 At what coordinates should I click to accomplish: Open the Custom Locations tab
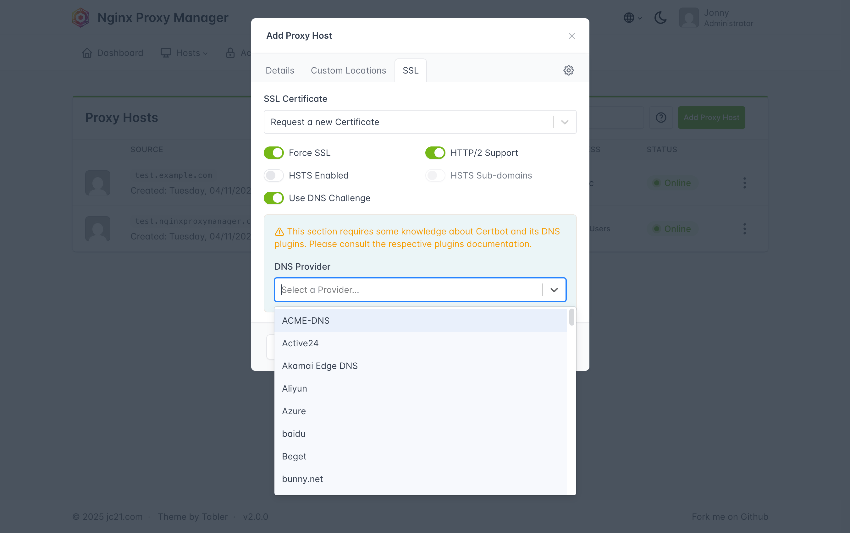[348, 70]
